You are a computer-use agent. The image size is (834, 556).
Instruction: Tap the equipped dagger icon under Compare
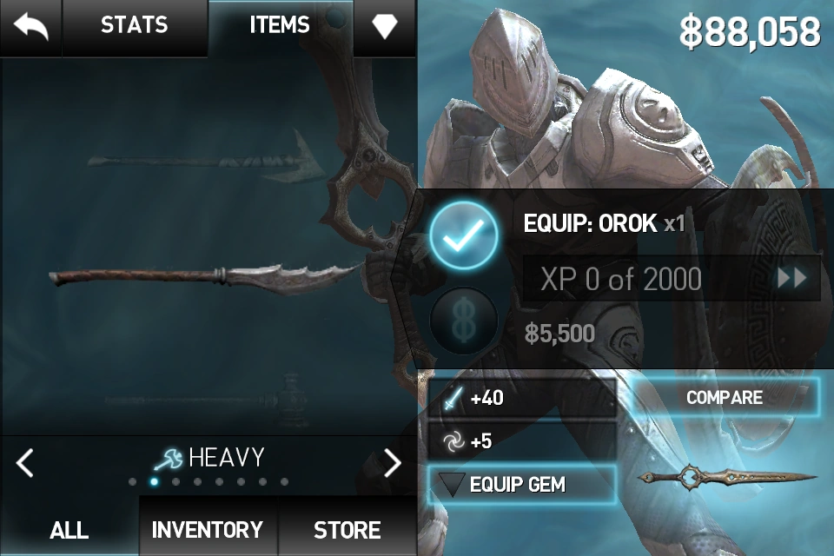[726, 476]
